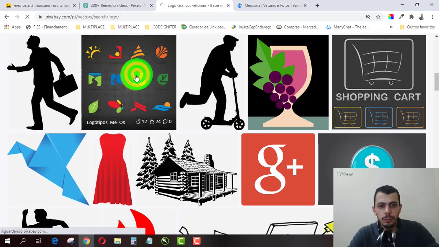
Task: Launch Microsoft Edge from the taskbar
Action: [x=55, y=241]
